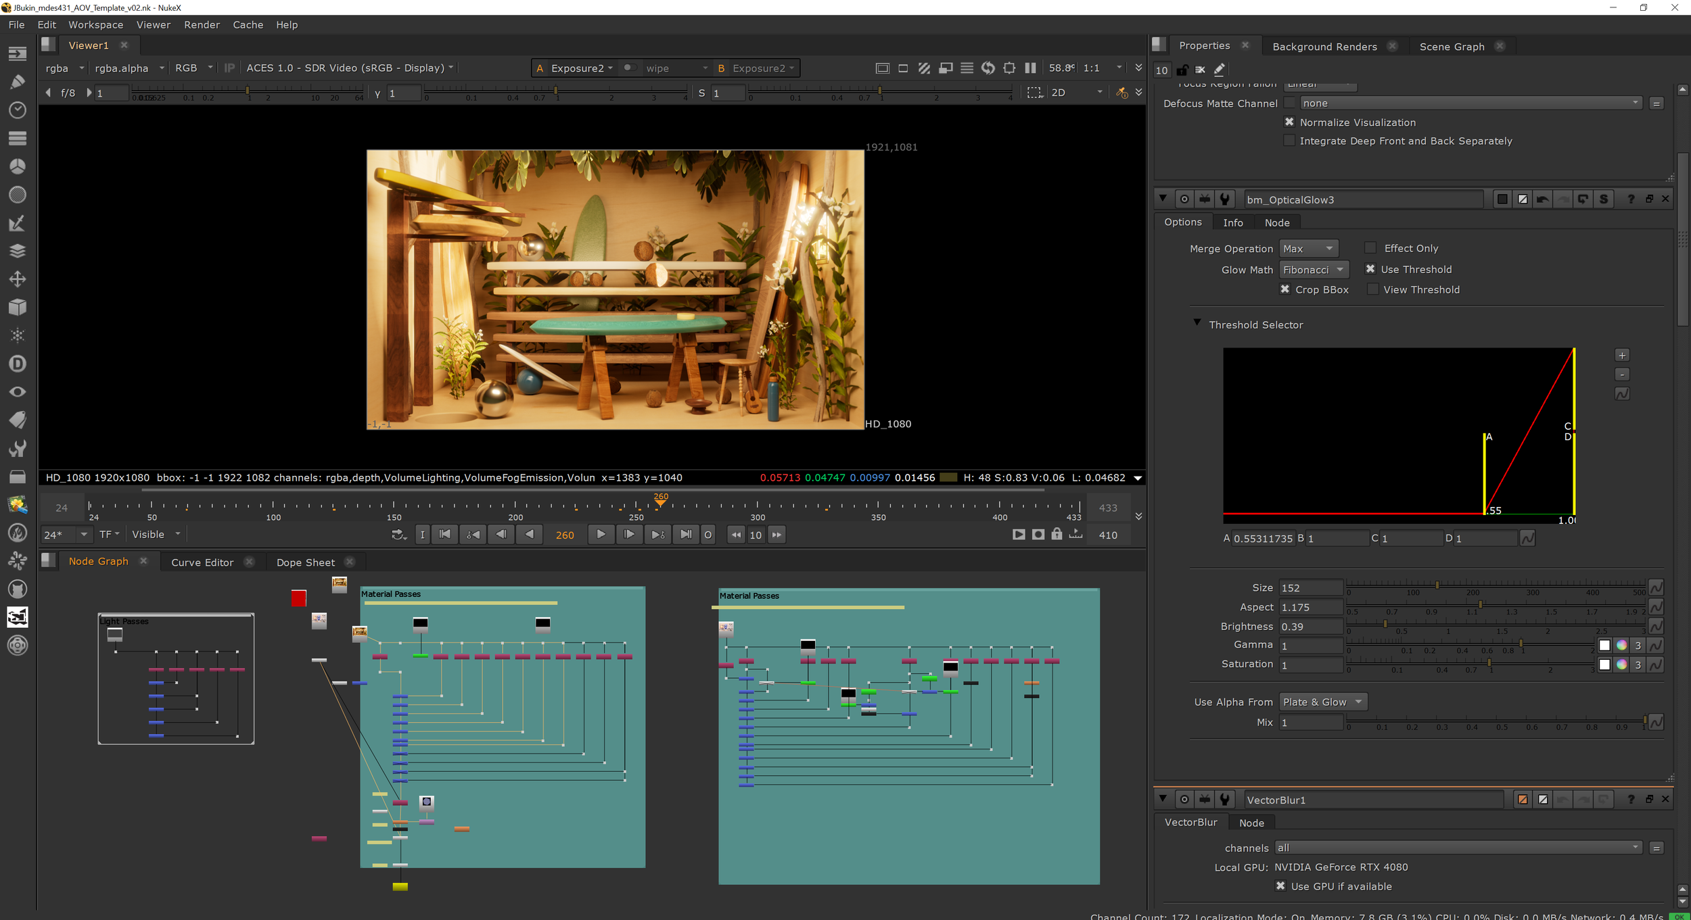Screen dimensions: 1691x920
Task: Click the Brightness slider track
Action: point(1495,625)
